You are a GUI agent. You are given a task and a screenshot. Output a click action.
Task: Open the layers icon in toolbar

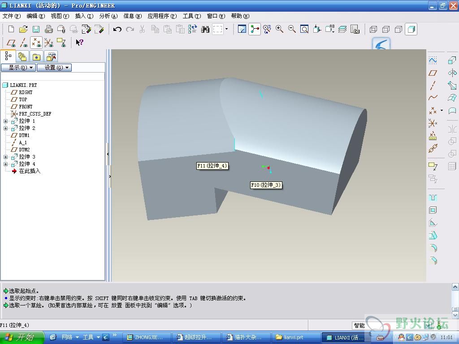click(x=342, y=29)
